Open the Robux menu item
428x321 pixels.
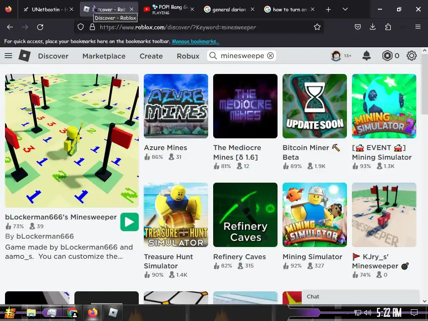[188, 56]
